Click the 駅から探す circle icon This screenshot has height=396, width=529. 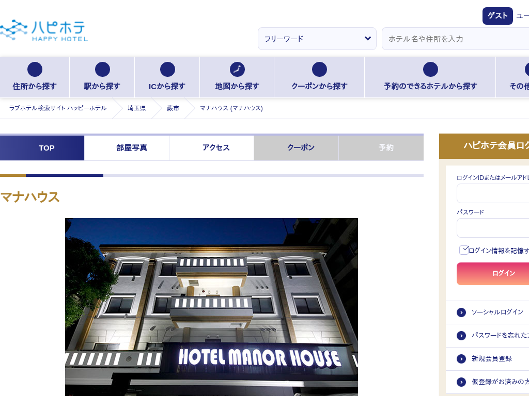102,70
